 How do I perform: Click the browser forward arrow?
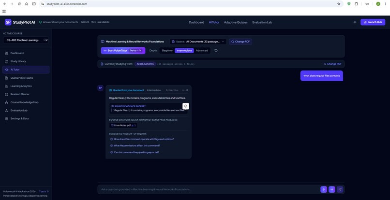12,4
